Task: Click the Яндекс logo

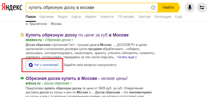Action: coord(12,7)
